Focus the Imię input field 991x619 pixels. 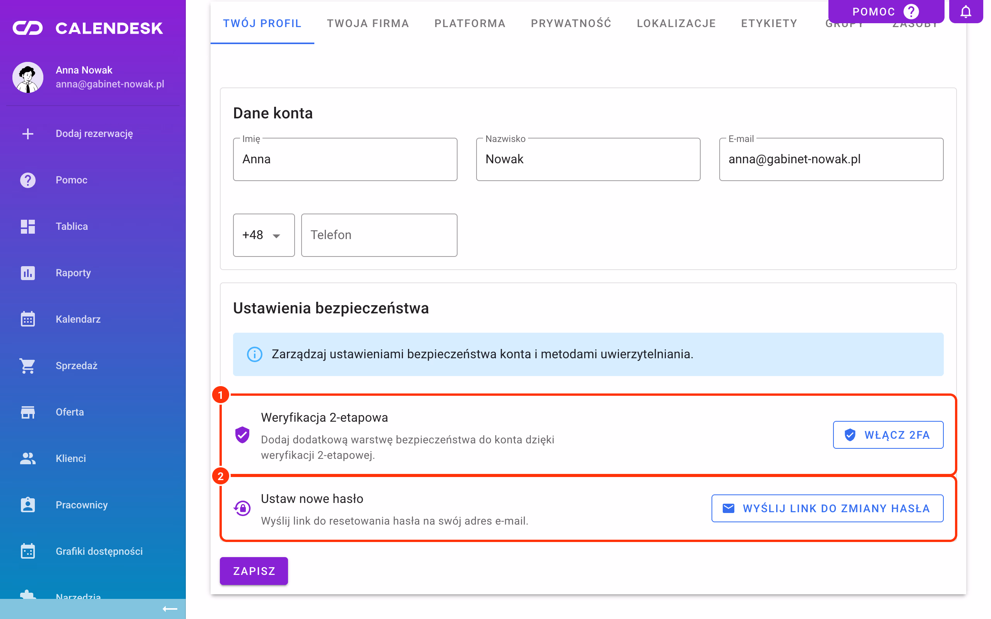coord(345,159)
